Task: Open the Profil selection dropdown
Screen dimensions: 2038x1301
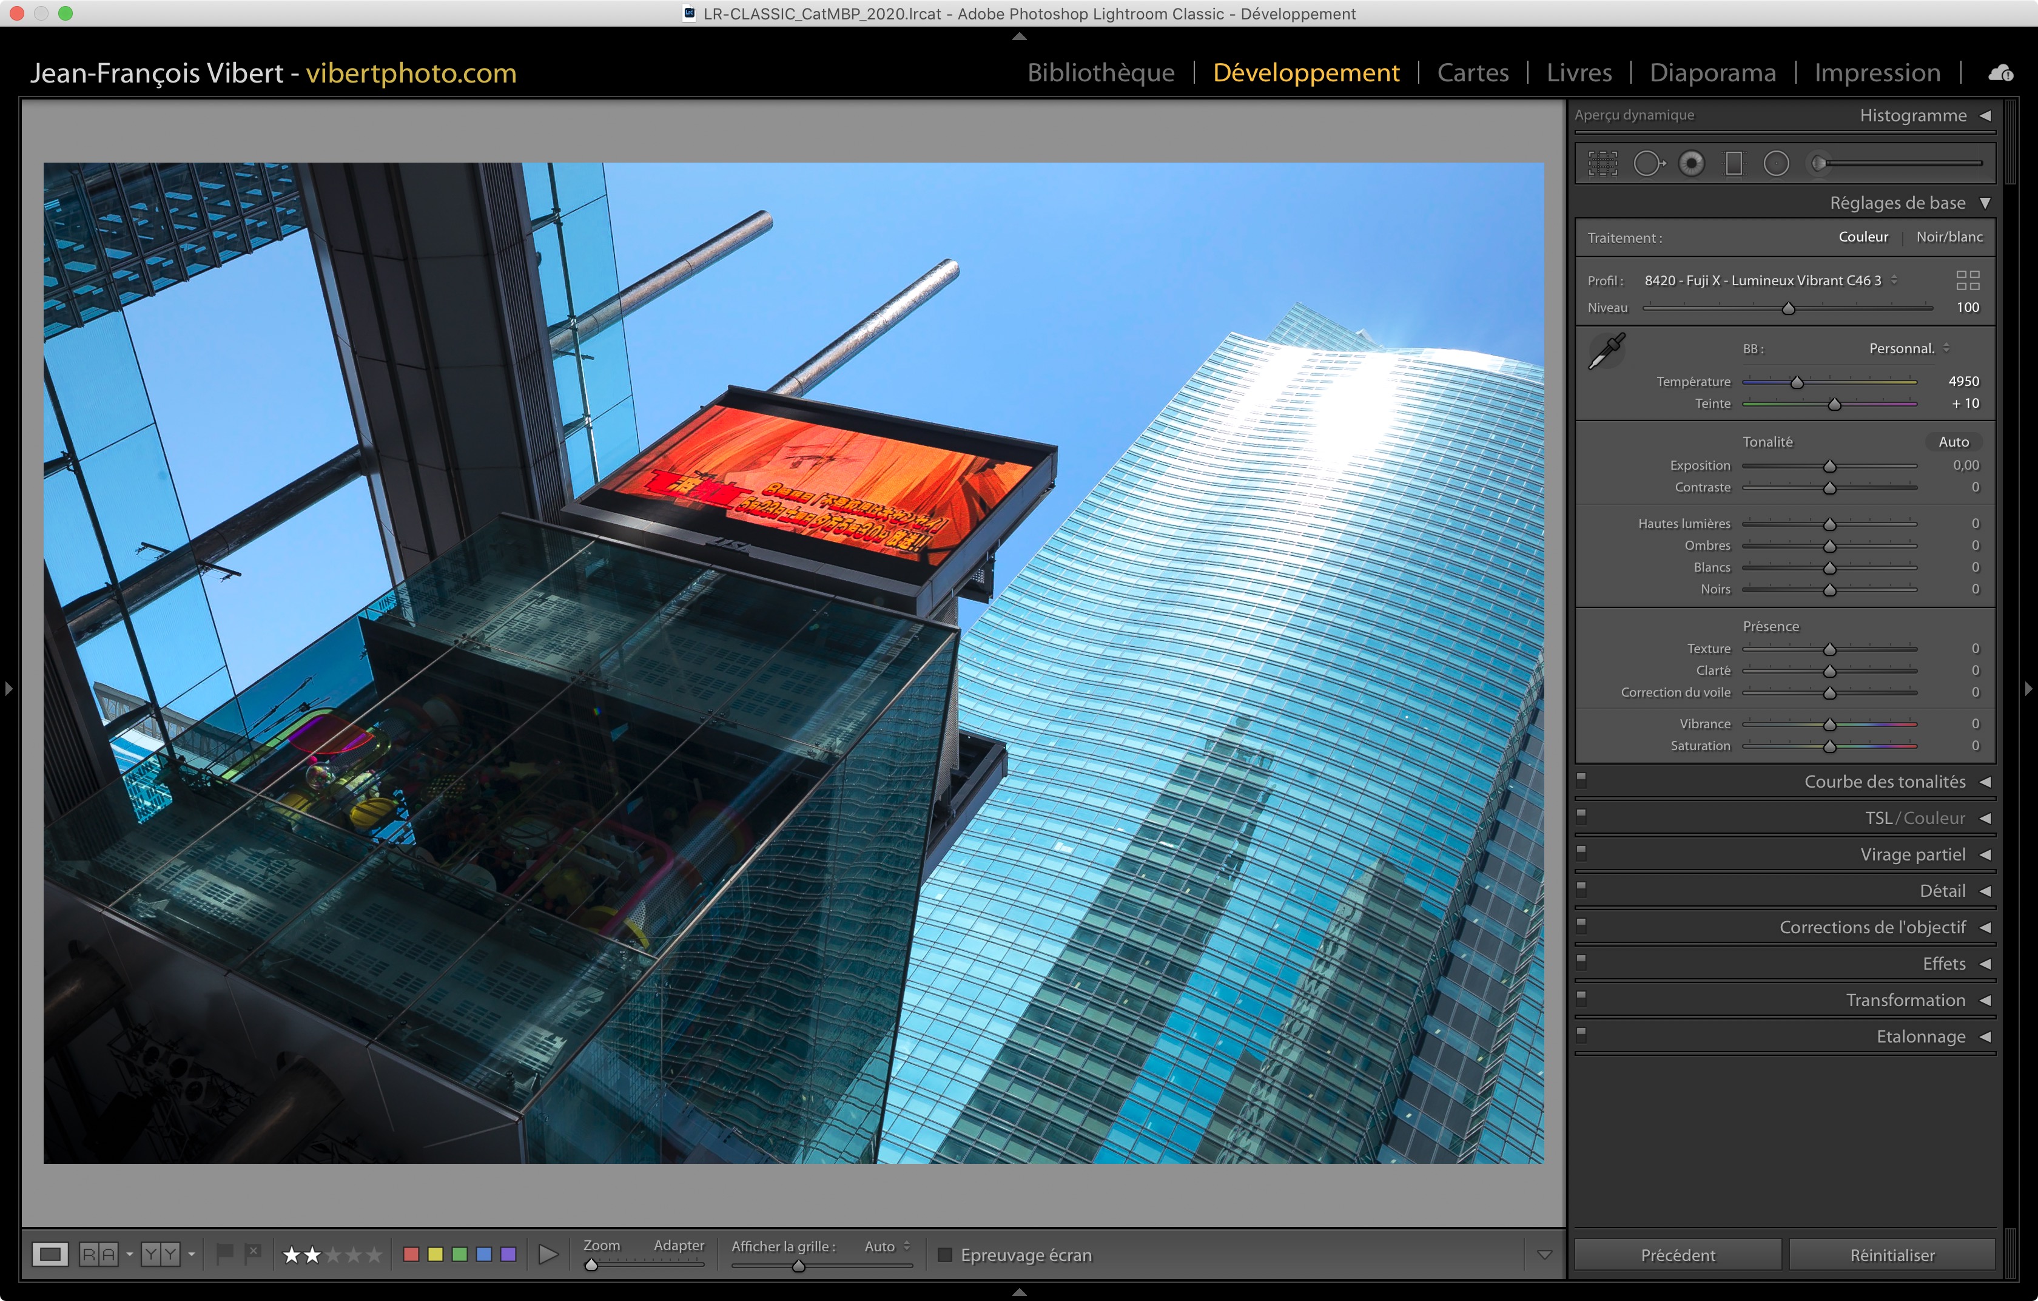Action: click(1769, 280)
